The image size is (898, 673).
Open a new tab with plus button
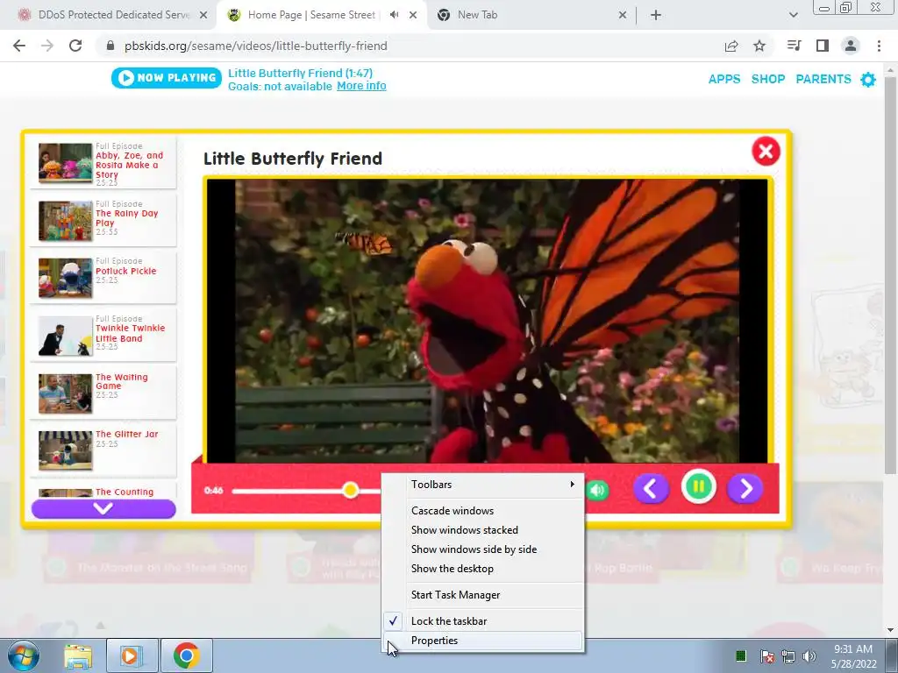click(x=656, y=15)
